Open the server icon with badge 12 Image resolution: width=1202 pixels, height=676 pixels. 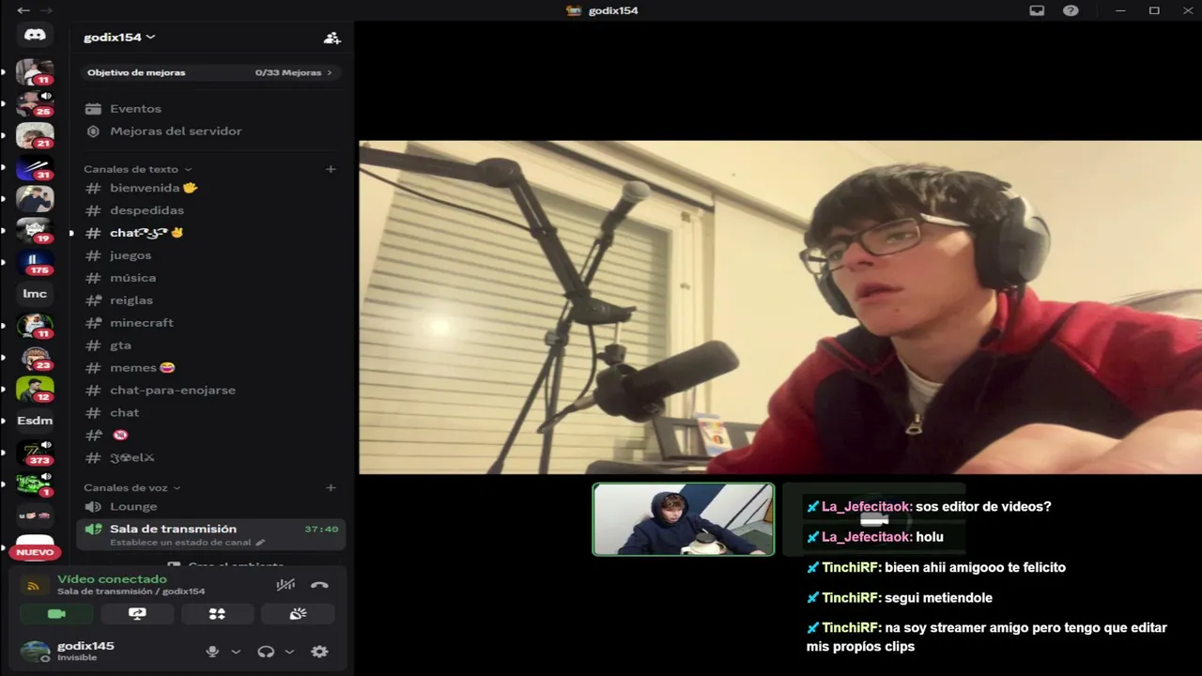coord(35,389)
